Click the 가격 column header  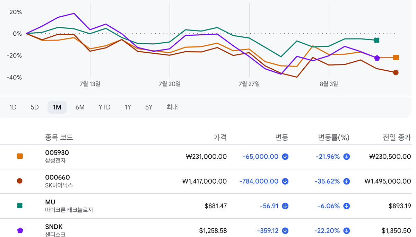[220, 137]
